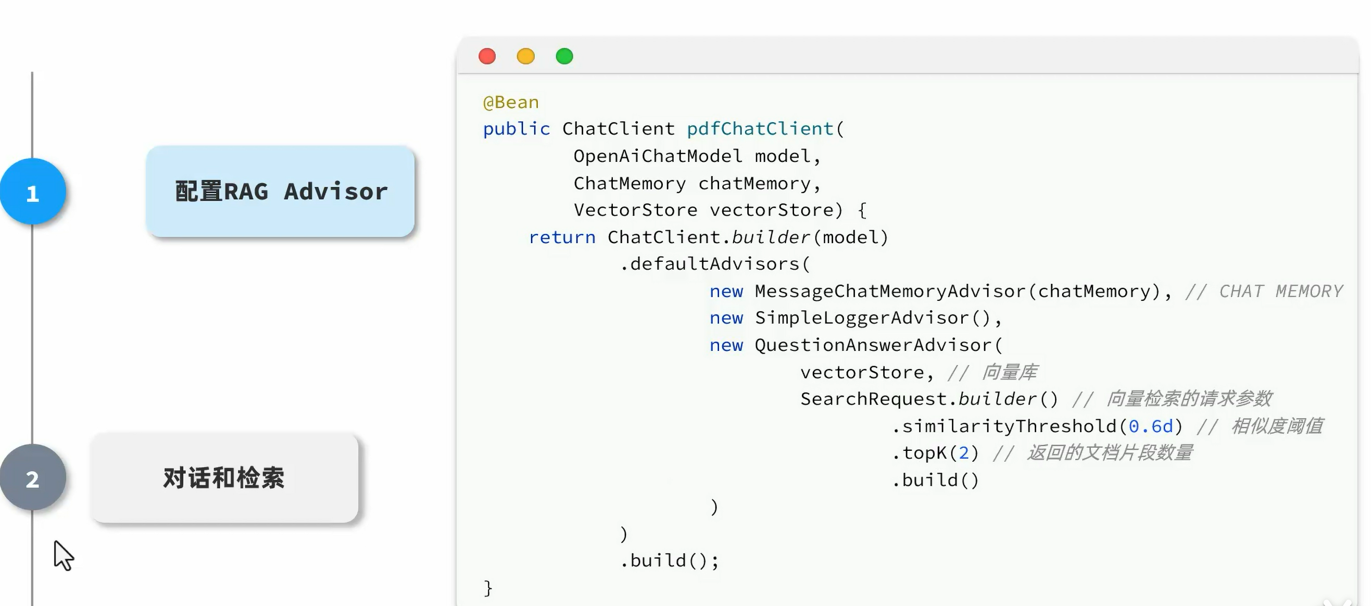
Task: Click the topK value 2
Action: (963, 453)
